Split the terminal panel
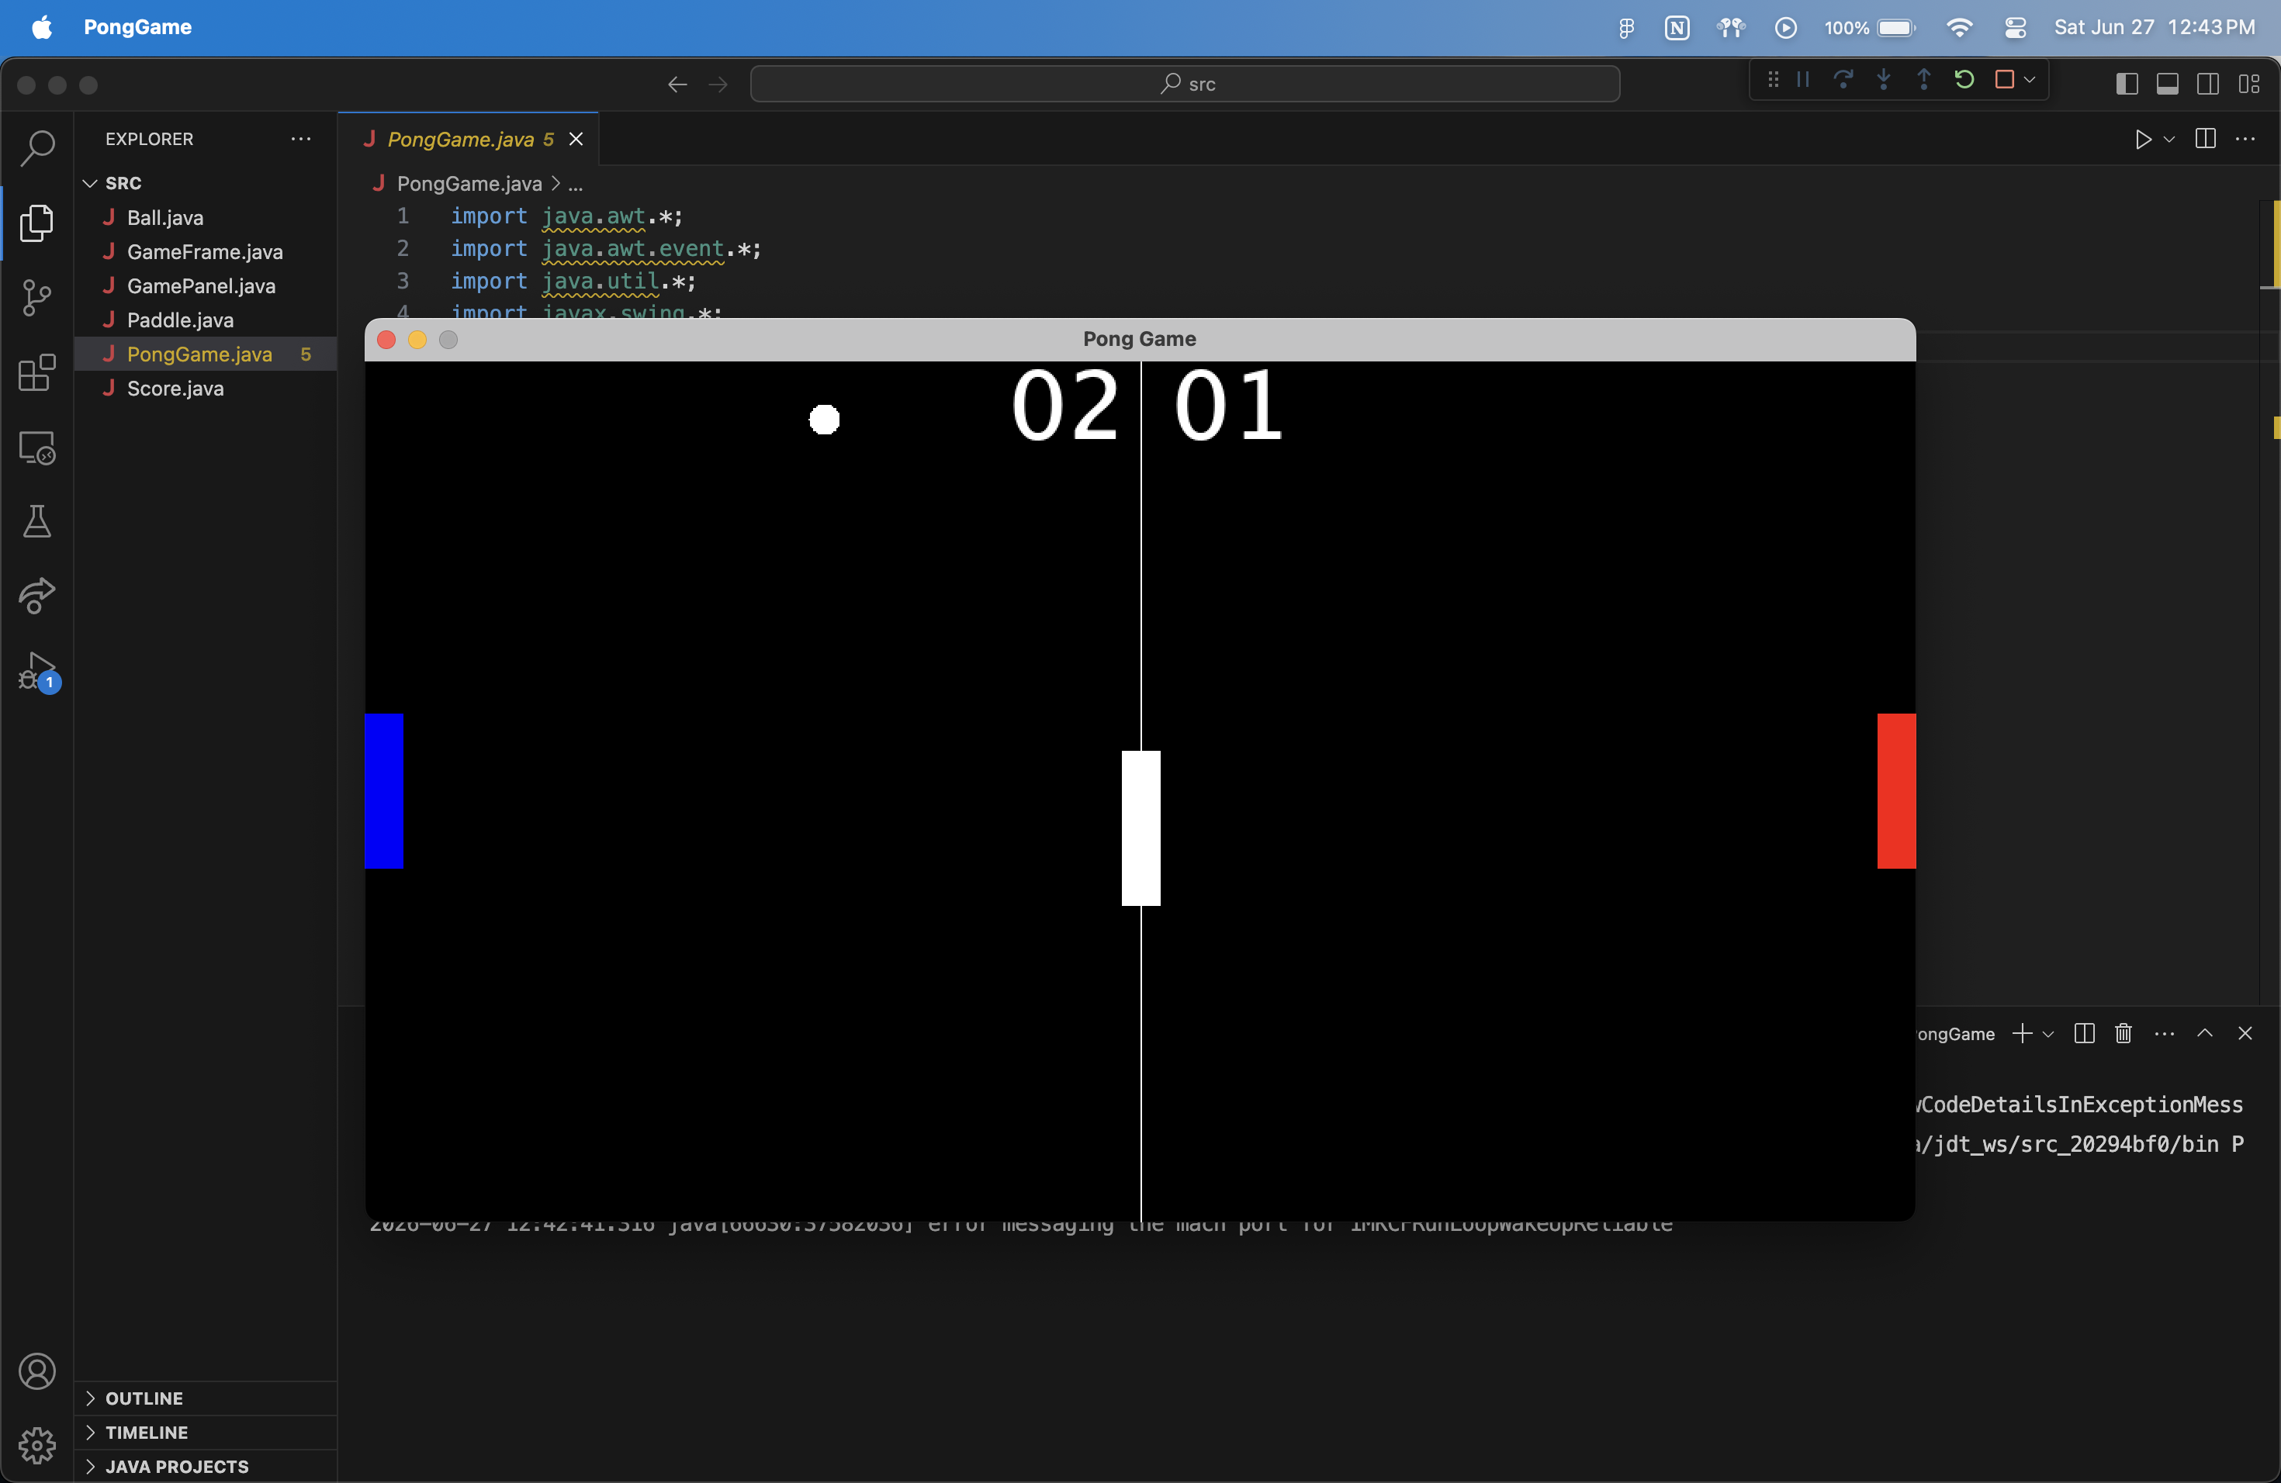Viewport: 2281px width, 1483px height. (x=2084, y=1034)
